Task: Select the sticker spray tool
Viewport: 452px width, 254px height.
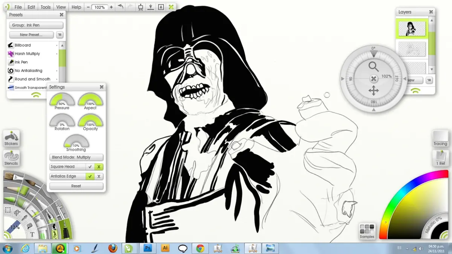Action: point(55,231)
